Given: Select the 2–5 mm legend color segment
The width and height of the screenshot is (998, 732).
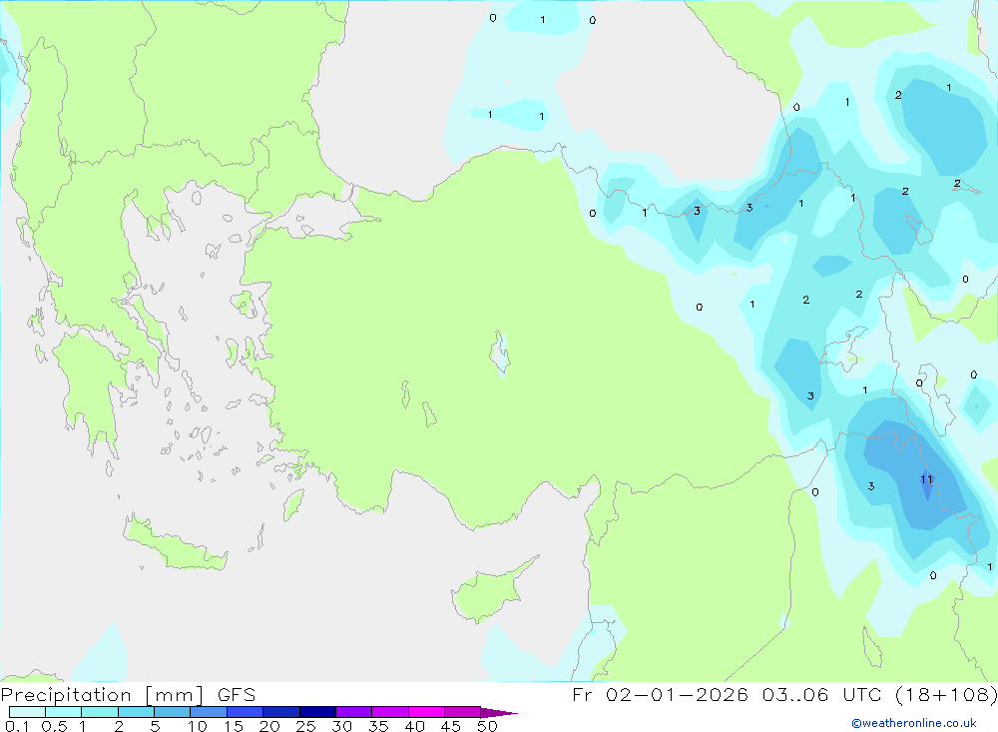Looking at the screenshot, I should [136, 712].
